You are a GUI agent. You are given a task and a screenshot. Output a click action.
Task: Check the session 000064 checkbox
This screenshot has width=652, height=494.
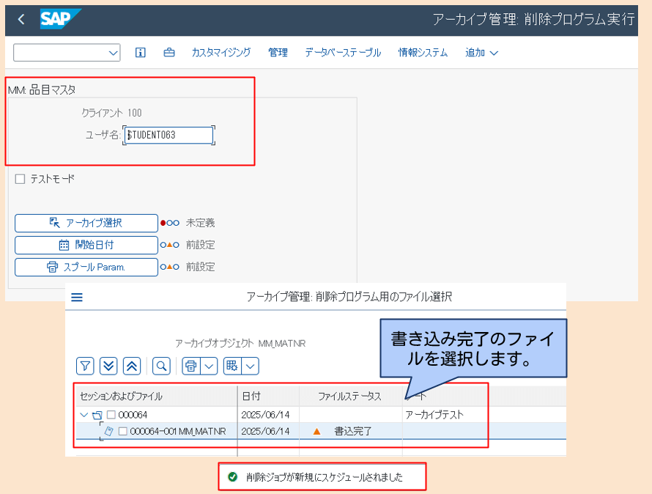(x=111, y=415)
